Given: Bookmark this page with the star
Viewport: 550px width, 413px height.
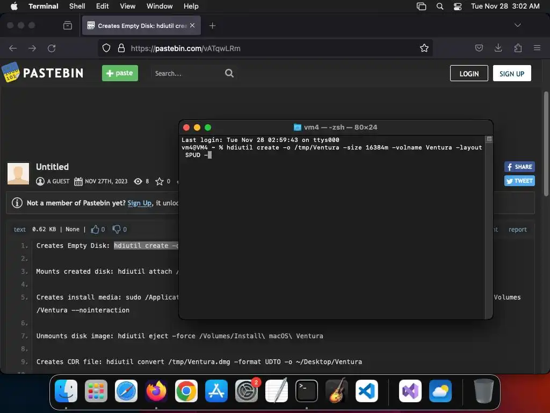Looking at the screenshot, I should [x=424, y=48].
